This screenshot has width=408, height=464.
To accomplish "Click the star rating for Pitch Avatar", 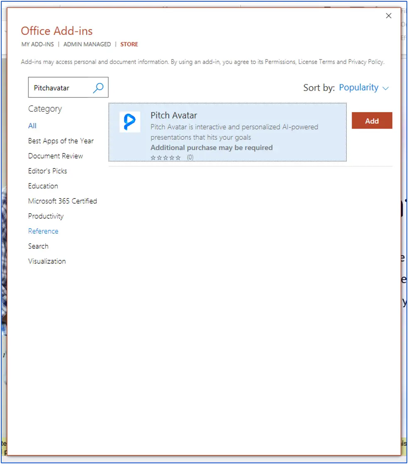I will click(x=166, y=158).
